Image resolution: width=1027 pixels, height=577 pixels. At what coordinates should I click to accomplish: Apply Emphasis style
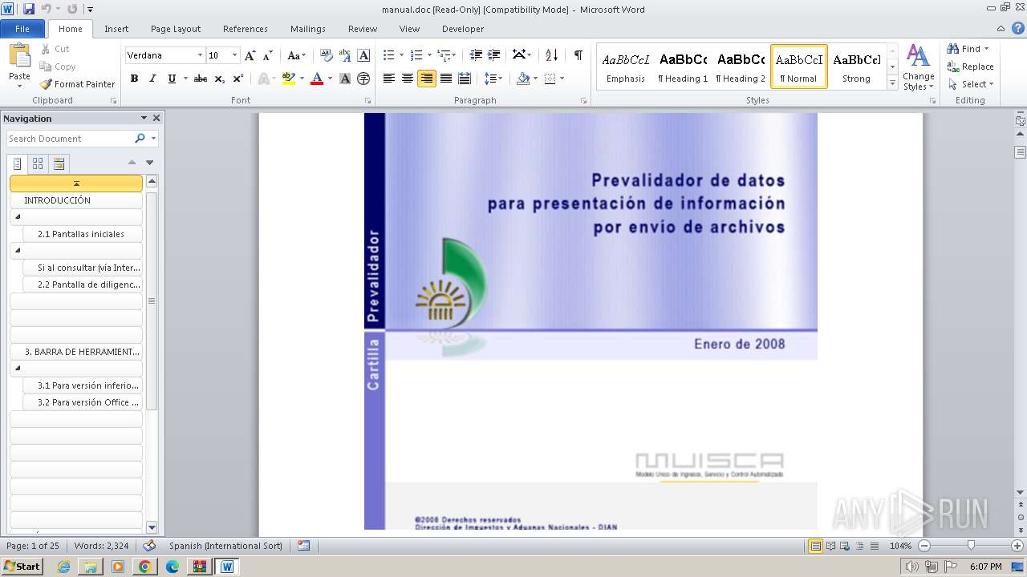tap(626, 67)
